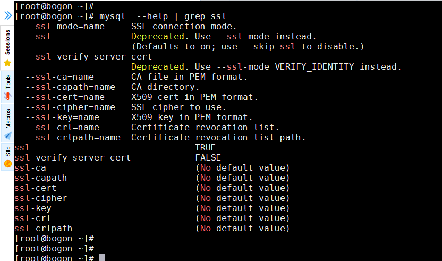Click the '--ssl-crlpath=name' option text
The image size is (442, 261).
pos(73,138)
